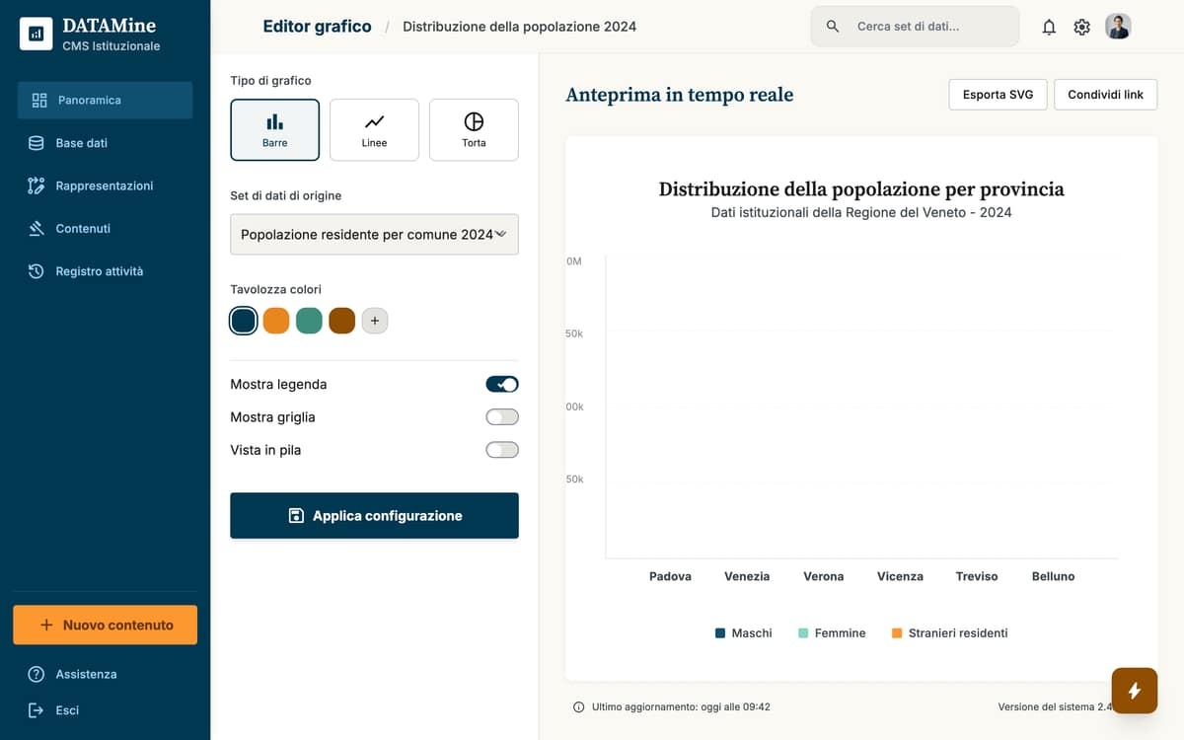Viewport: 1184px width, 740px height.
Task: Click Applica configurazione button
Action: click(374, 516)
